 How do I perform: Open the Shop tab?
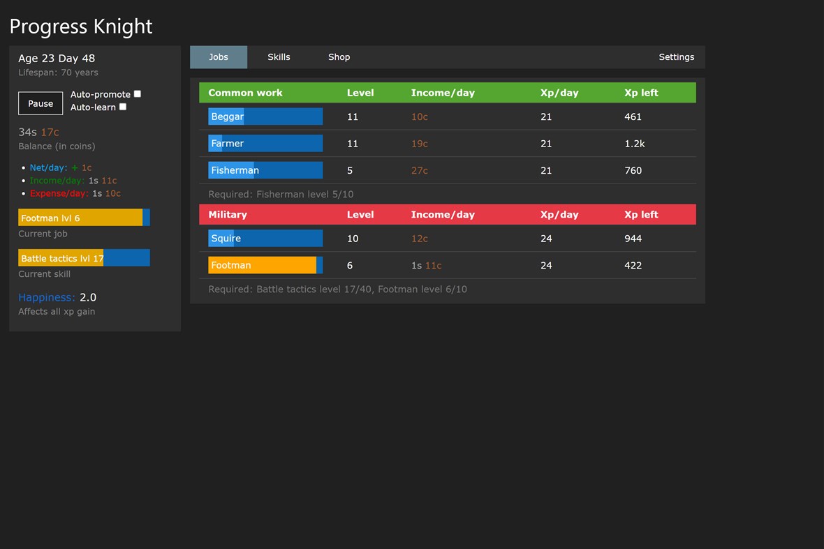339,57
